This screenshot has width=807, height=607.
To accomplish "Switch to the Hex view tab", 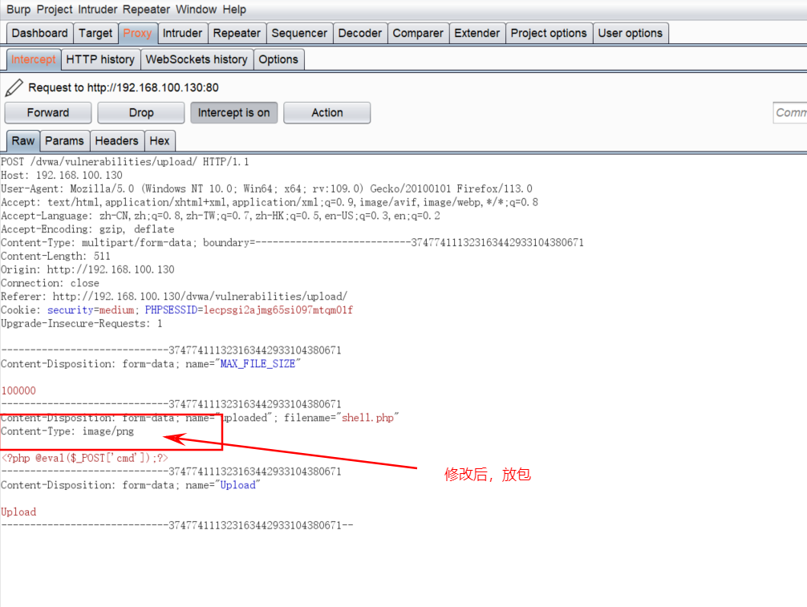I will [x=160, y=141].
